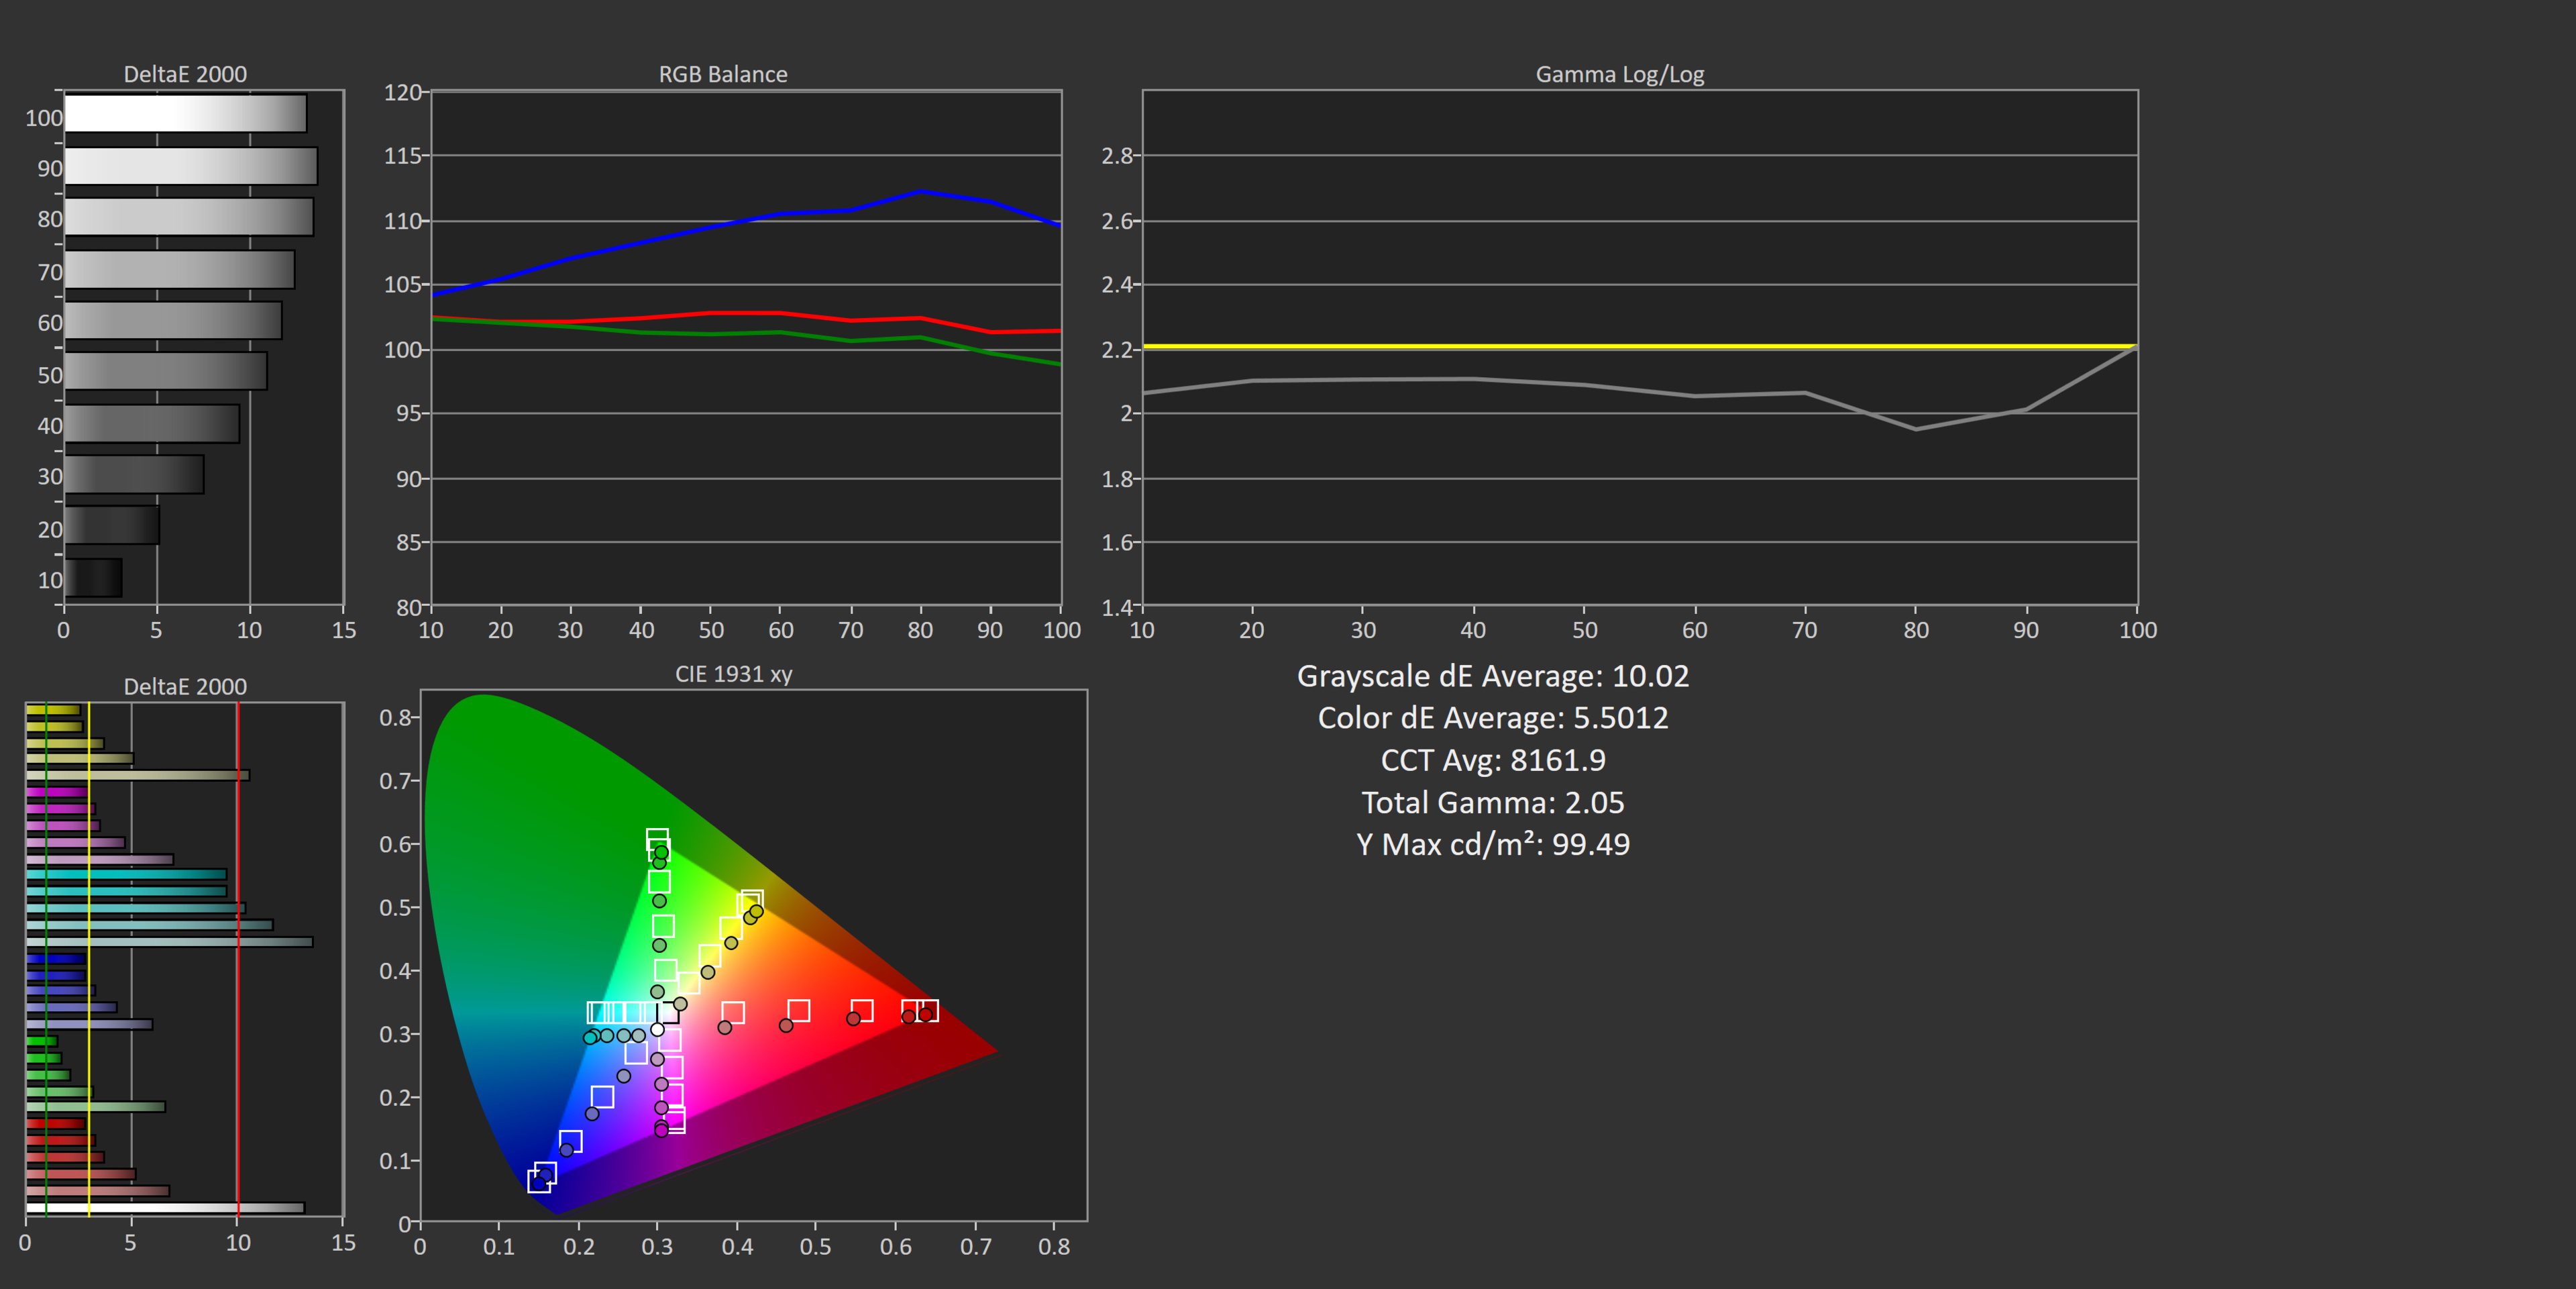Click the DeltaE 2000 grayscale chart title
The height and width of the screenshot is (1289, 2576).
[x=185, y=74]
